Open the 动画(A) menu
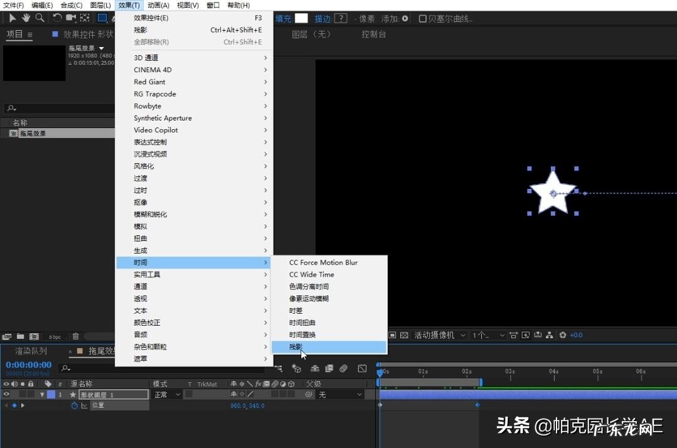The image size is (677, 448). 158,5
